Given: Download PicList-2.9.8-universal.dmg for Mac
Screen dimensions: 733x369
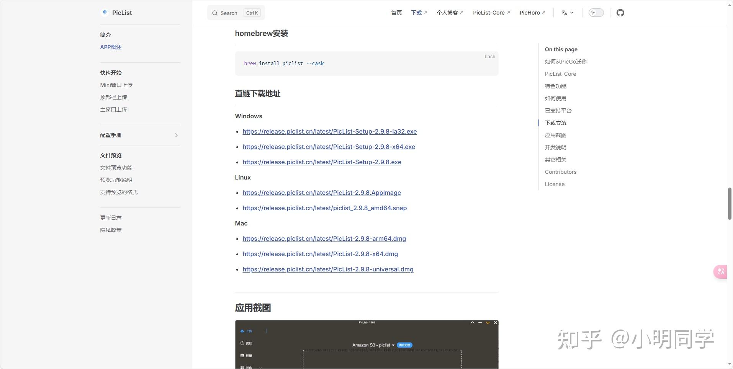Looking at the screenshot, I should click(328, 269).
